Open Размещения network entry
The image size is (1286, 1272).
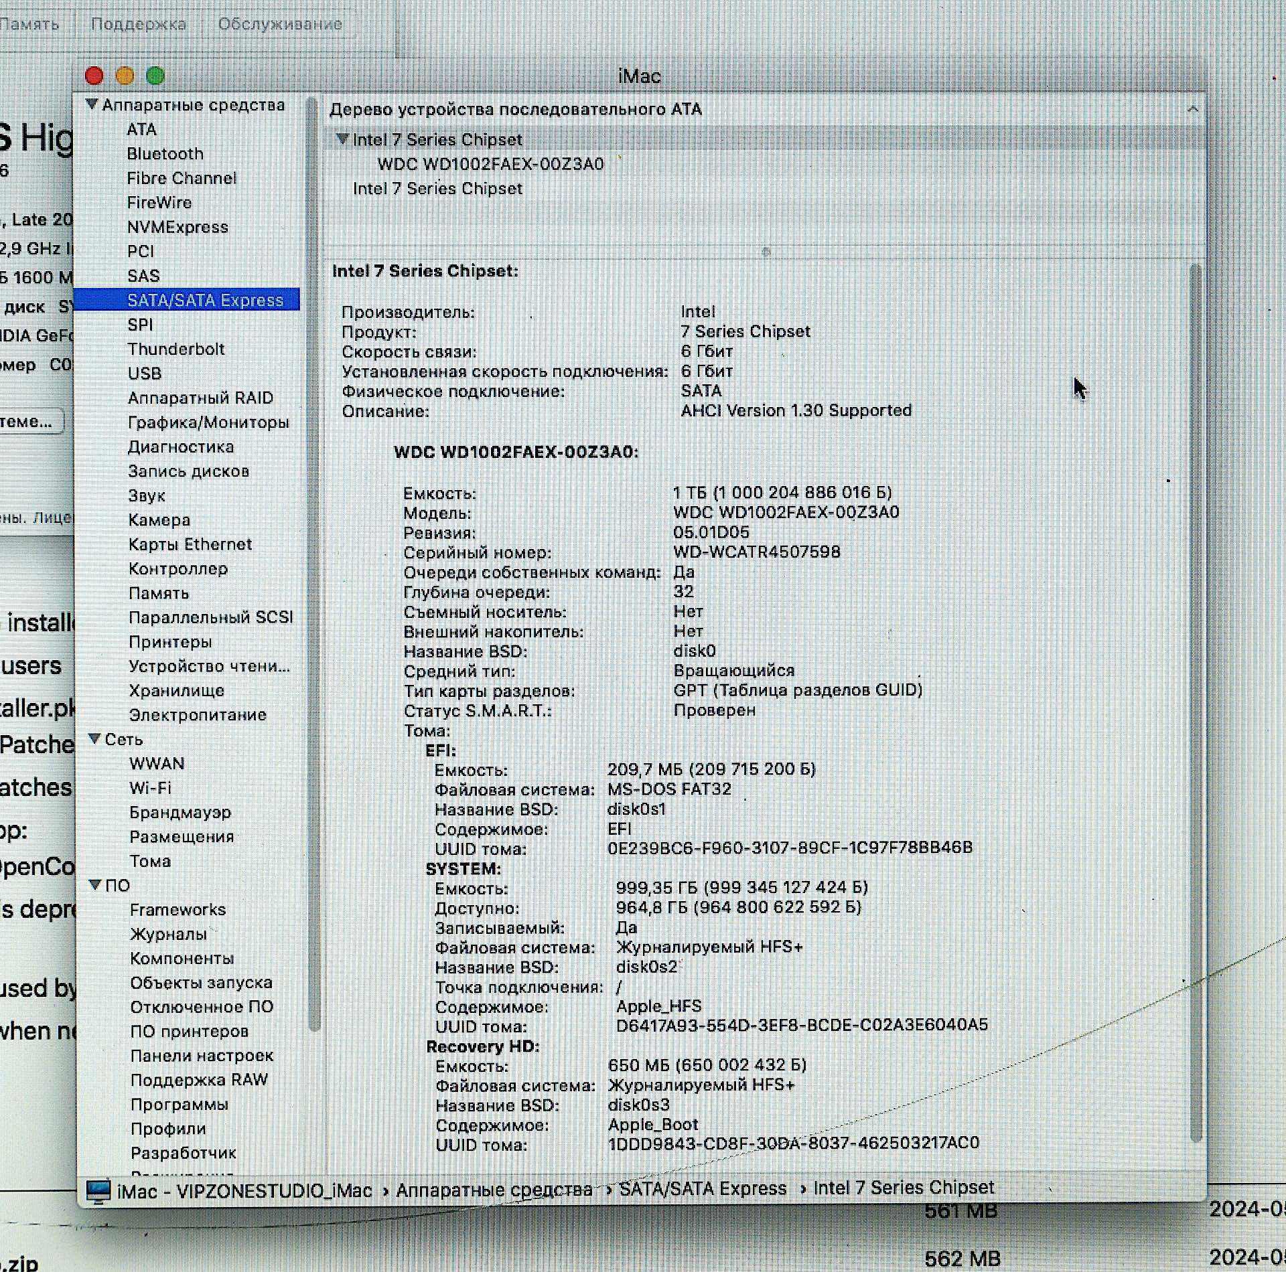[x=182, y=837]
